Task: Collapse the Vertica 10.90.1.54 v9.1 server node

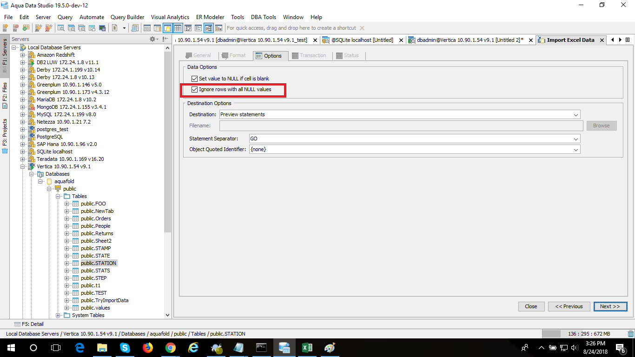Action: [x=23, y=166]
